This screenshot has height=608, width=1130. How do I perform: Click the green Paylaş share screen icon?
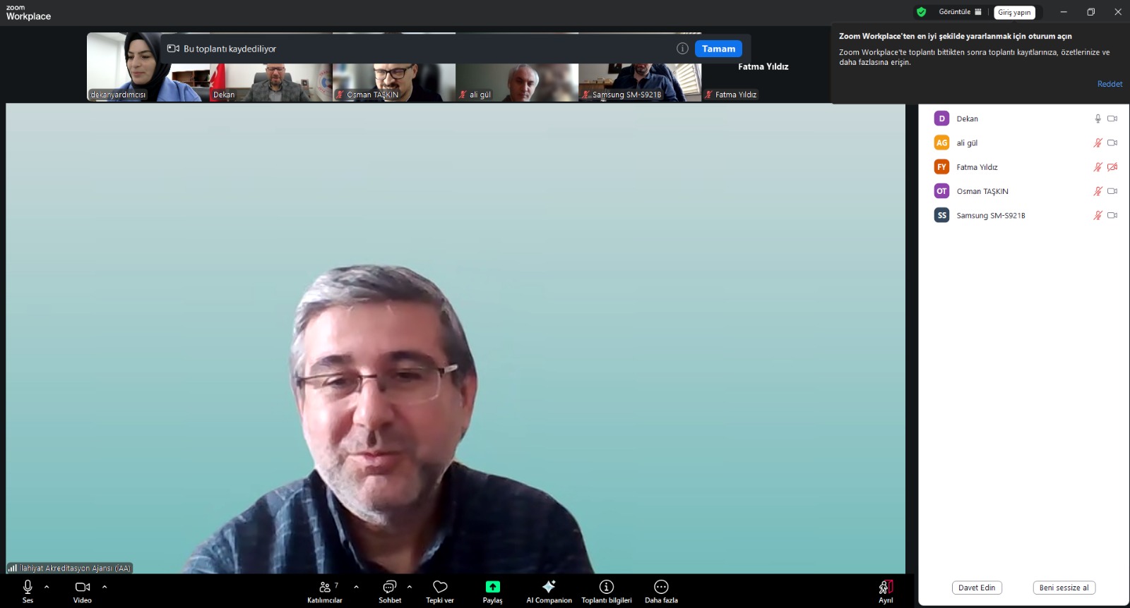(492, 587)
